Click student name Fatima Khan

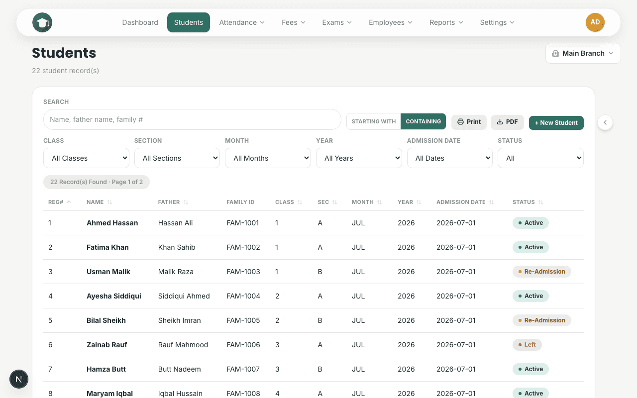point(107,247)
